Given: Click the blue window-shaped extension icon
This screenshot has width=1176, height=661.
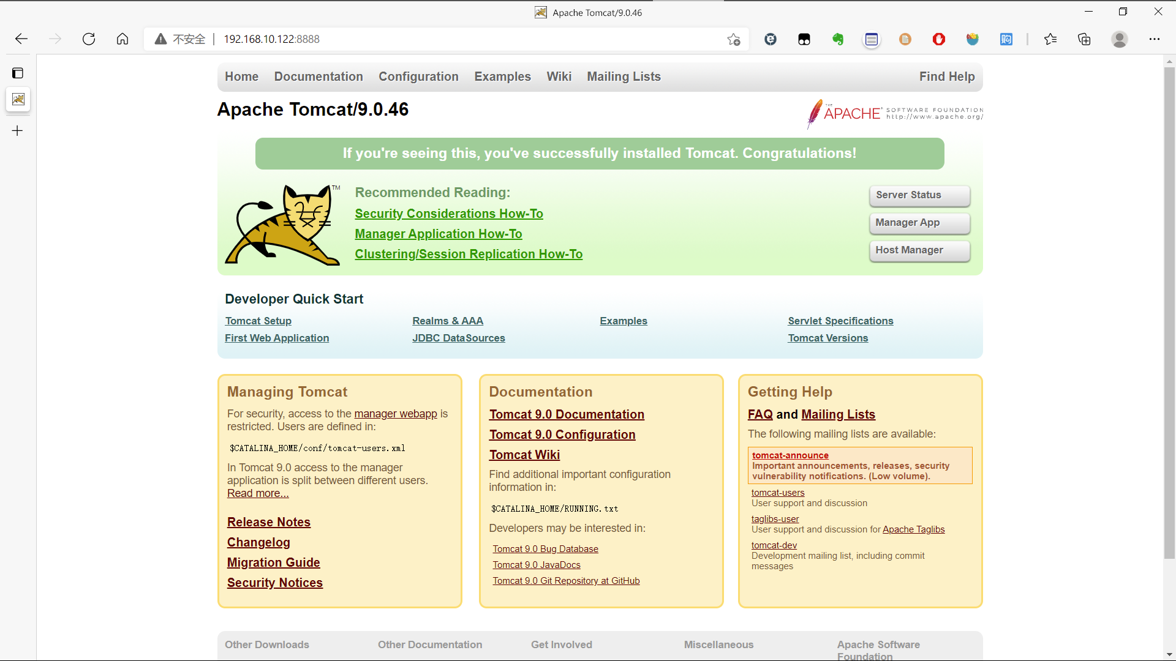Looking at the screenshot, I should pos(872,39).
